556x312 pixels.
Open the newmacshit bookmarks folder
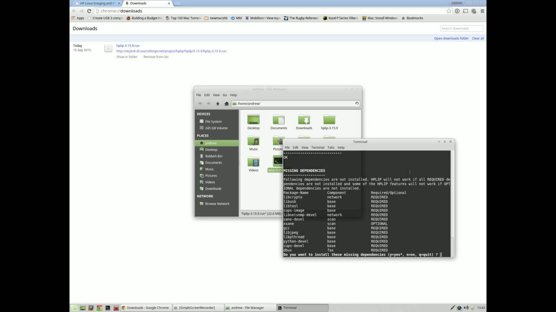[x=215, y=18]
